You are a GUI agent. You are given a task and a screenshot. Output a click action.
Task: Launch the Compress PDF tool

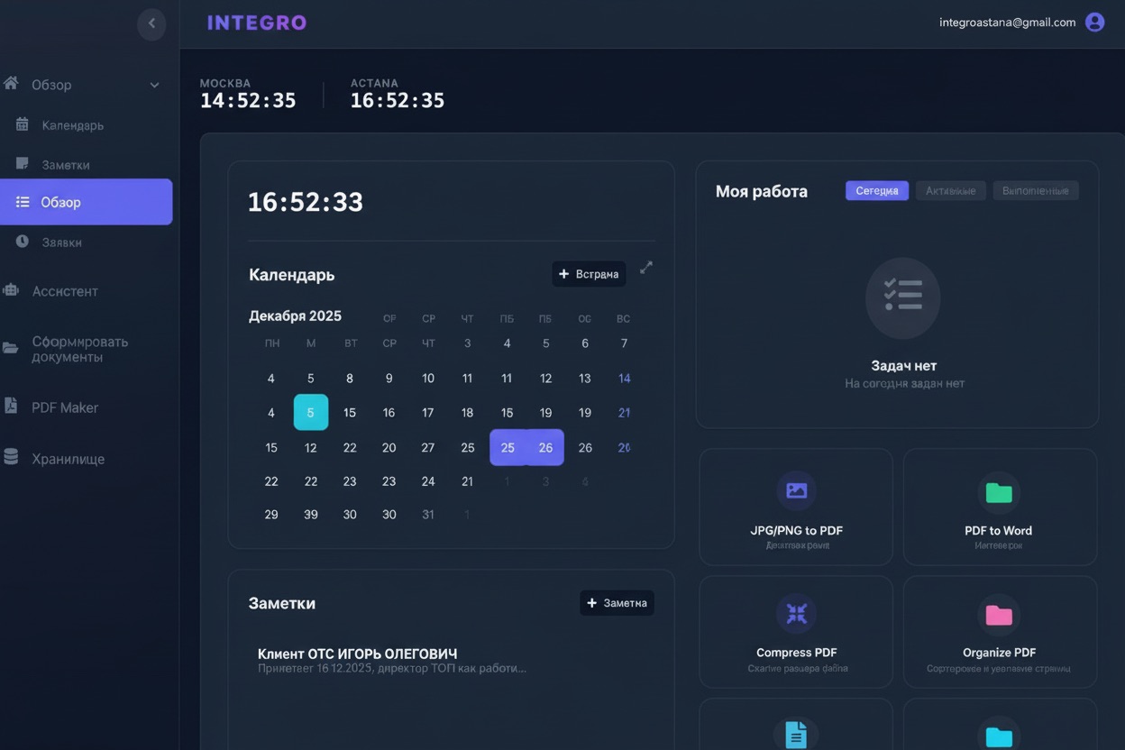[x=796, y=629]
